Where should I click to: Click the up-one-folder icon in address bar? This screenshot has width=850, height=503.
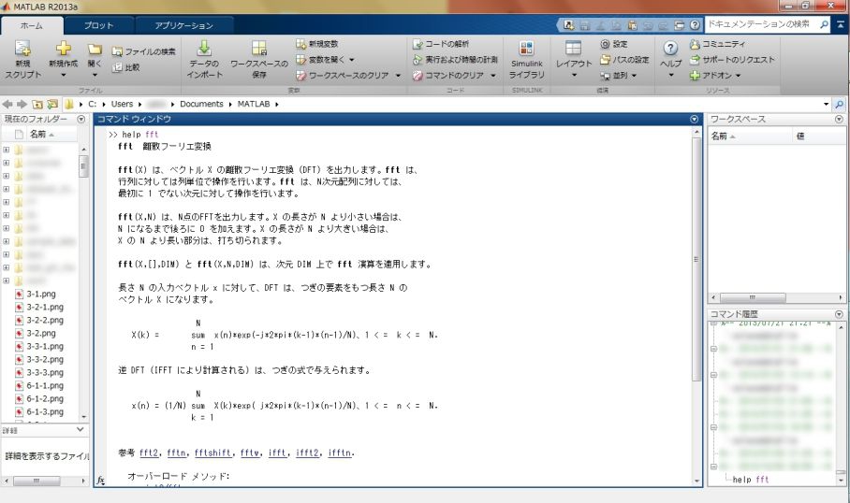point(37,104)
